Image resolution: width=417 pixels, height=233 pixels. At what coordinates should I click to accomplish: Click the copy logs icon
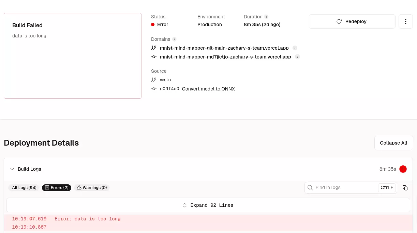pos(405,187)
